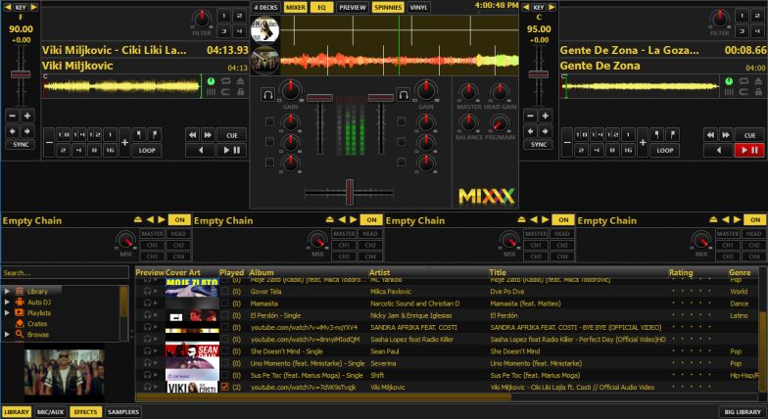Expand the Auto DJ tree node
This screenshot has height=419, width=768.
[x=7, y=302]
